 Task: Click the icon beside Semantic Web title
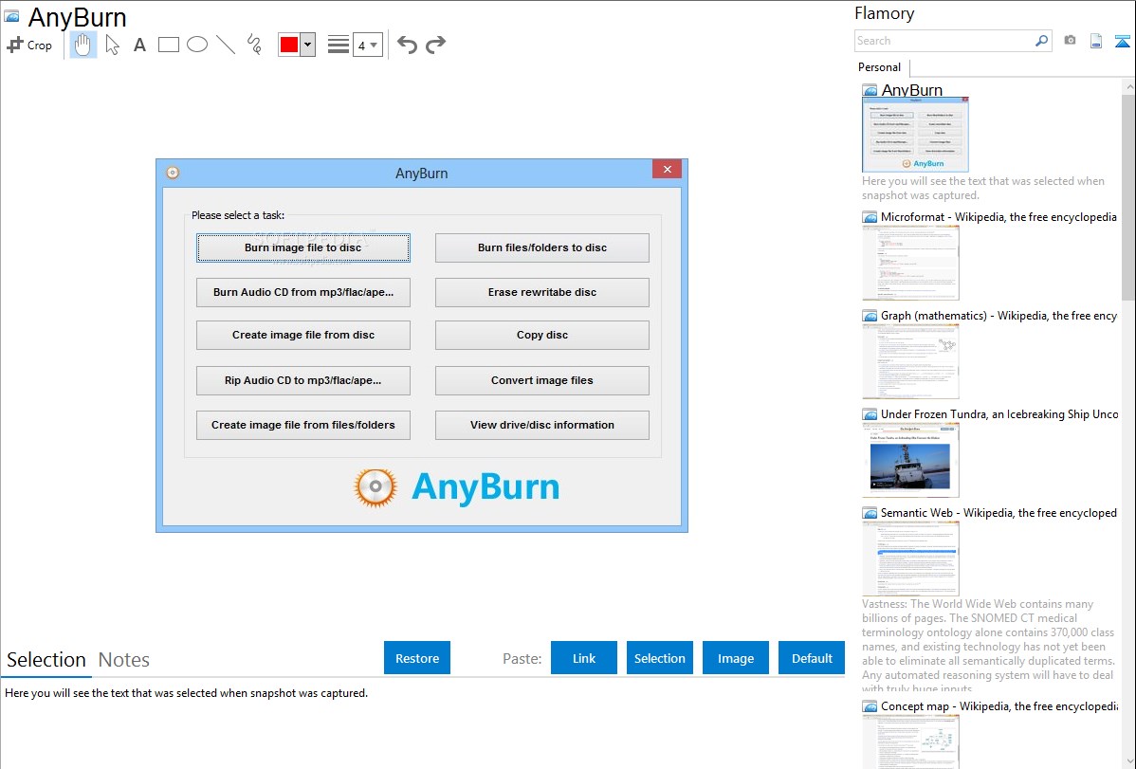pyautogui.click(x=870, y=513)
